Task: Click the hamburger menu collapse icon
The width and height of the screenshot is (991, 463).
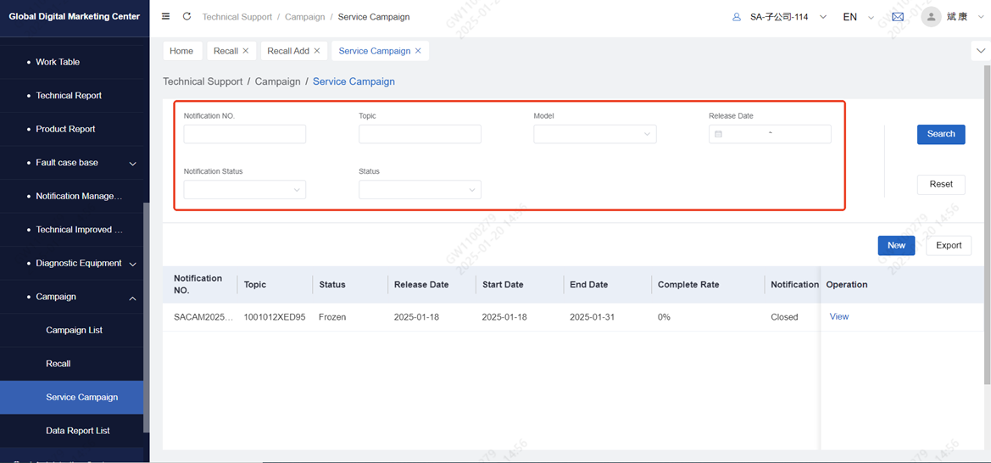Action: tap(165, 17)
